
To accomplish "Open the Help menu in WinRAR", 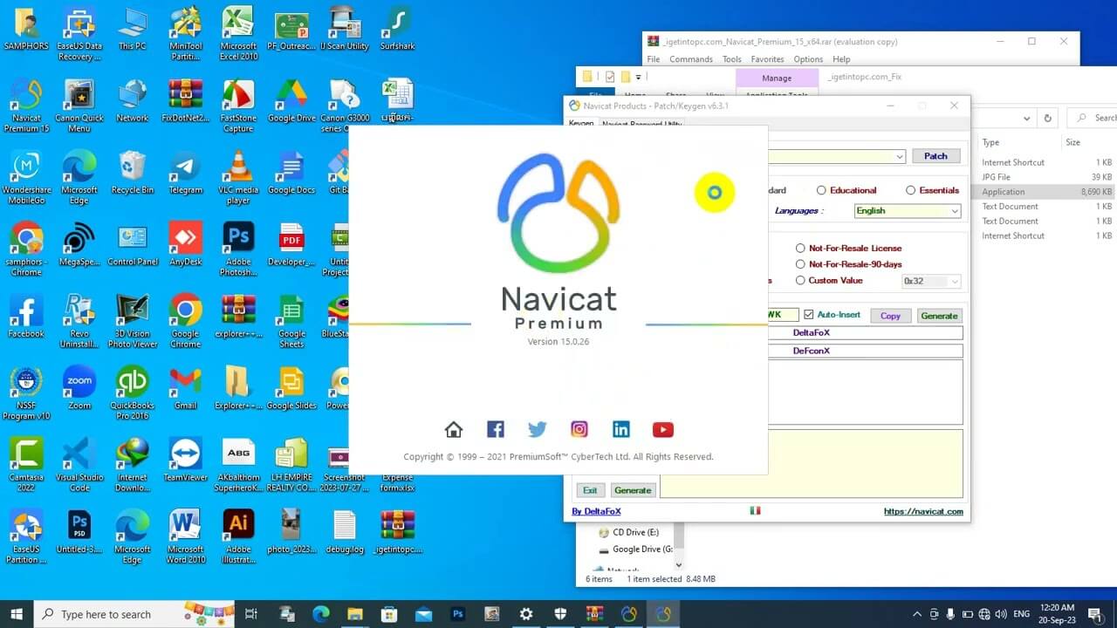I will 841,59.
